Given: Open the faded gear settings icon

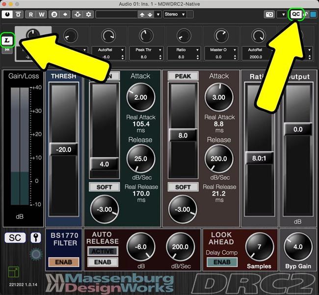Looking at the screenshot, I should (36, 254).
